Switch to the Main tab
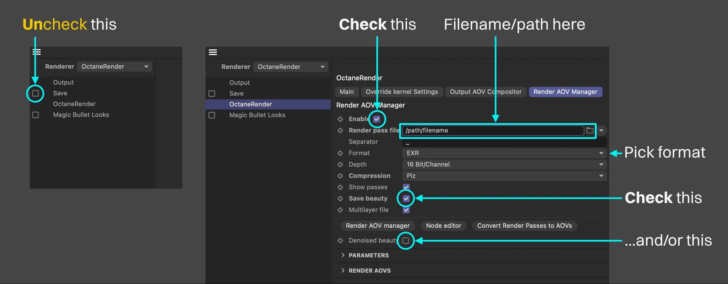Image resolution: width=728 pixels, height=284 pixels. pos(347,92)
